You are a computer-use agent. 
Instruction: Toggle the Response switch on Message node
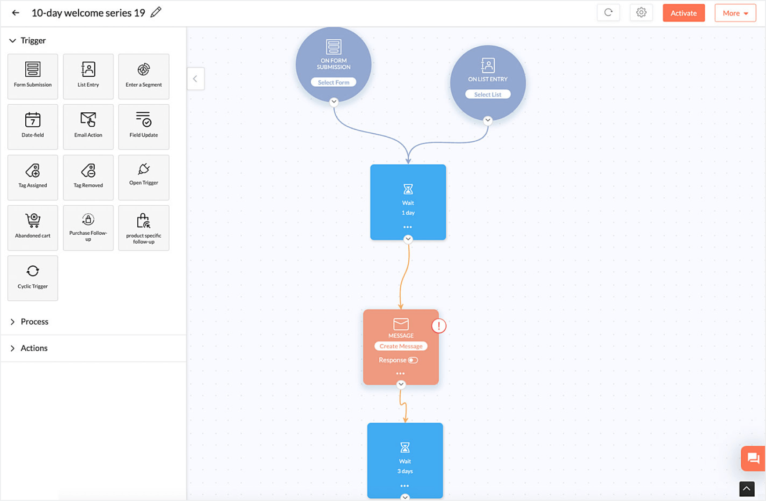click(x=413, y=360)
